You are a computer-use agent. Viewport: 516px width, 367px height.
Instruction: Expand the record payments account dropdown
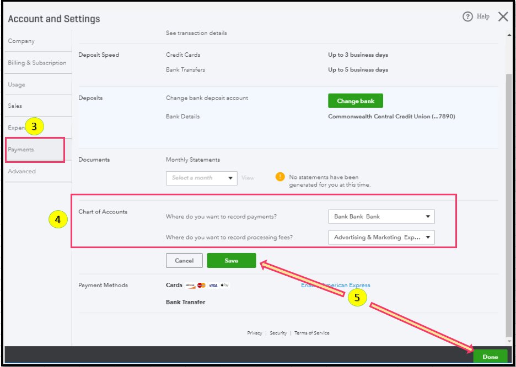pyautogui.click(x=381, y=217)
